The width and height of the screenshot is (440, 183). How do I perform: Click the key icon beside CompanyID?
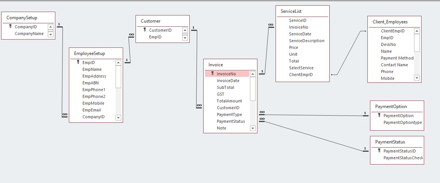11,26
